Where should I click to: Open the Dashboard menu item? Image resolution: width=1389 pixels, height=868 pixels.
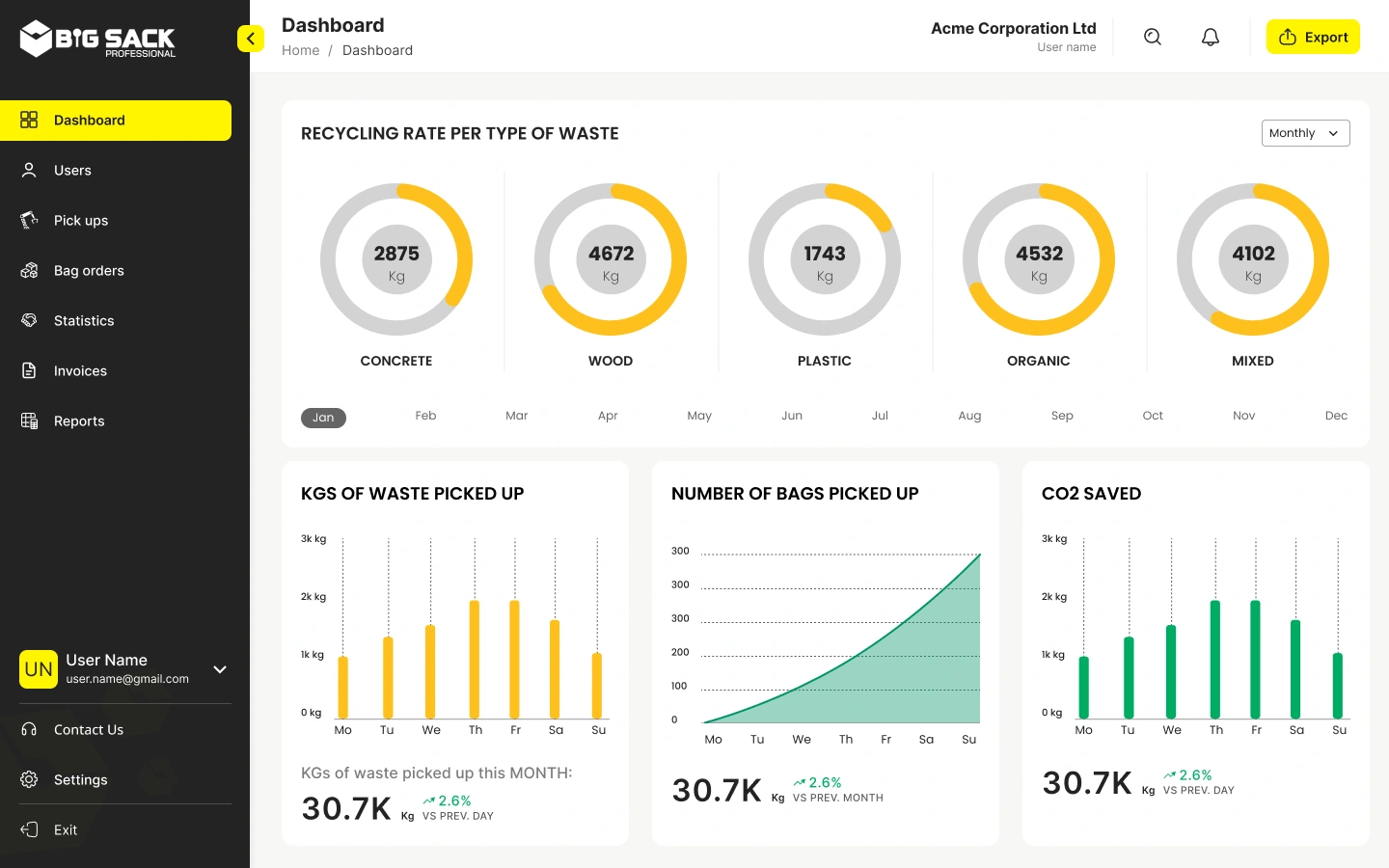coord(116,121)
